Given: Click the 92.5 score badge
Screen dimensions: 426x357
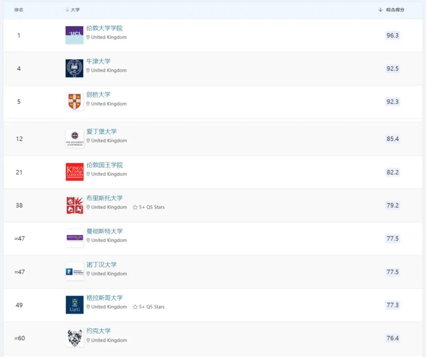Looking at the screenshot, I should click(x=392, y=69).
